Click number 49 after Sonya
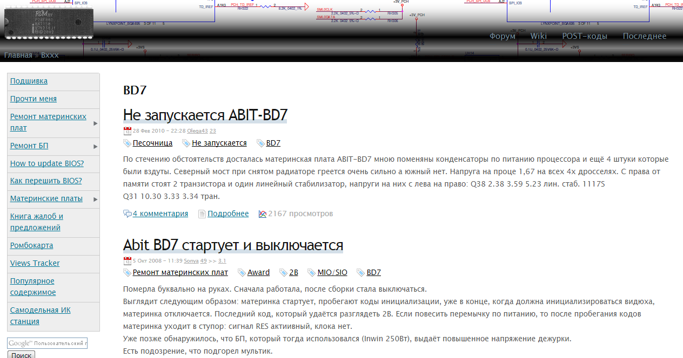The height and width of the screenshot is (358, 683). pos(204,260)
